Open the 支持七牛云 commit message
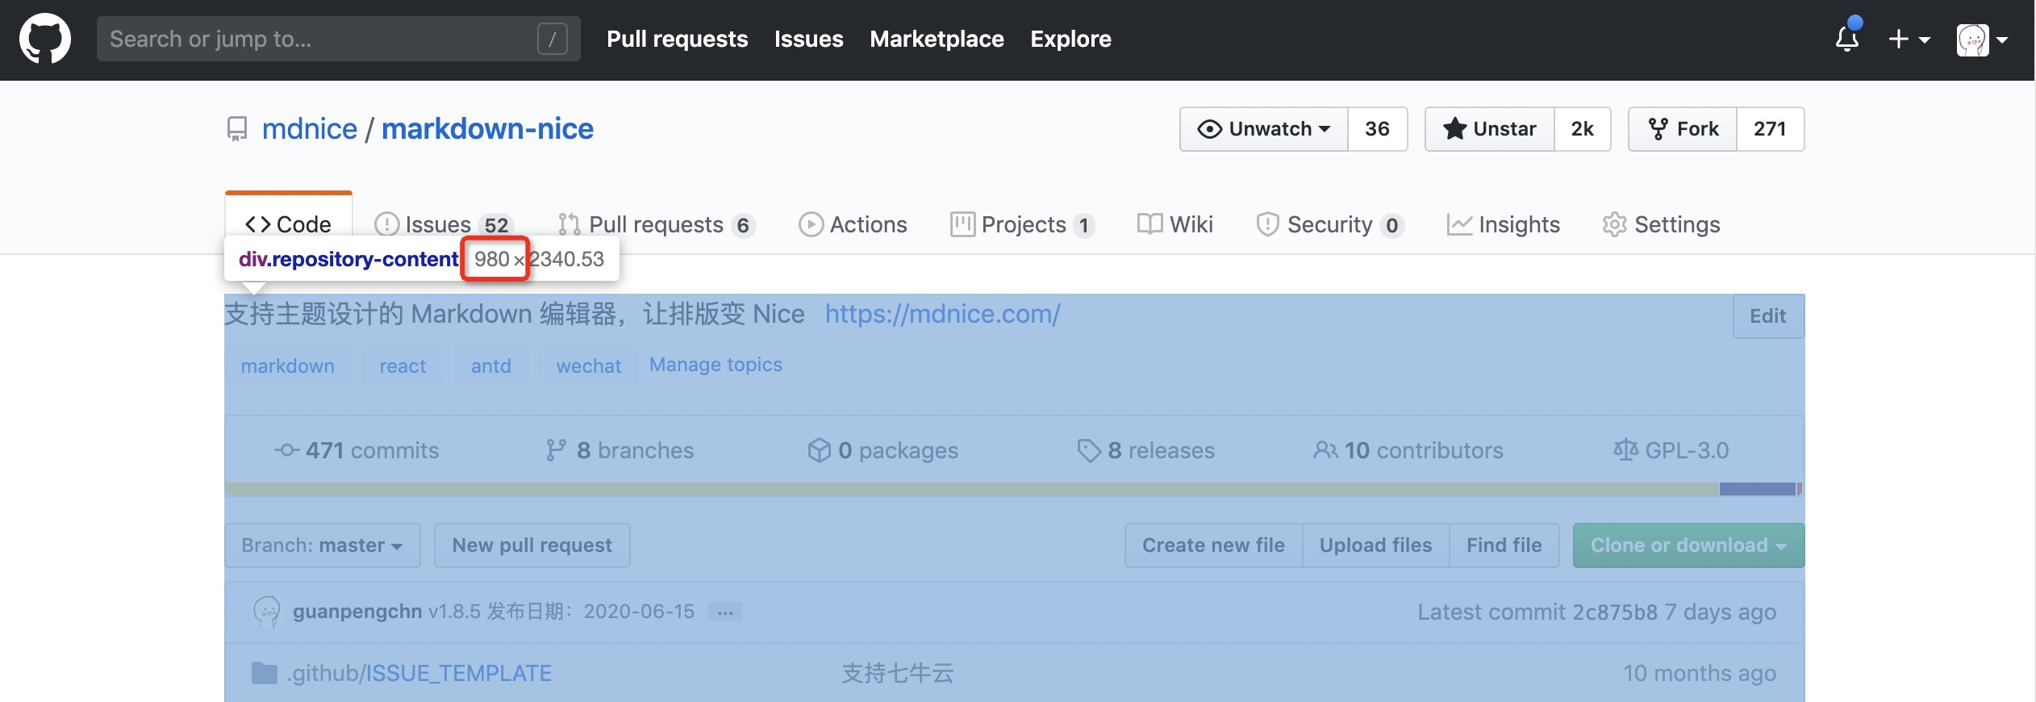 [x=898, y=673]
